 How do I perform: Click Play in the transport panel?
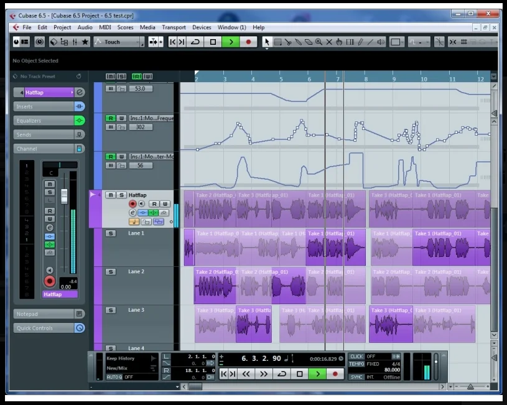(317, 374)
